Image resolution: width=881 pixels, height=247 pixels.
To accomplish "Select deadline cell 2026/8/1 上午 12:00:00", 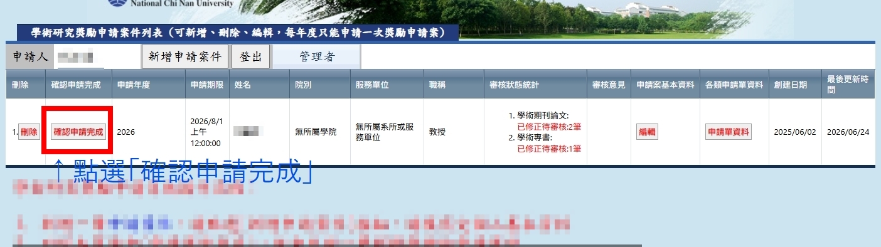I will click(x=206, y=132).
